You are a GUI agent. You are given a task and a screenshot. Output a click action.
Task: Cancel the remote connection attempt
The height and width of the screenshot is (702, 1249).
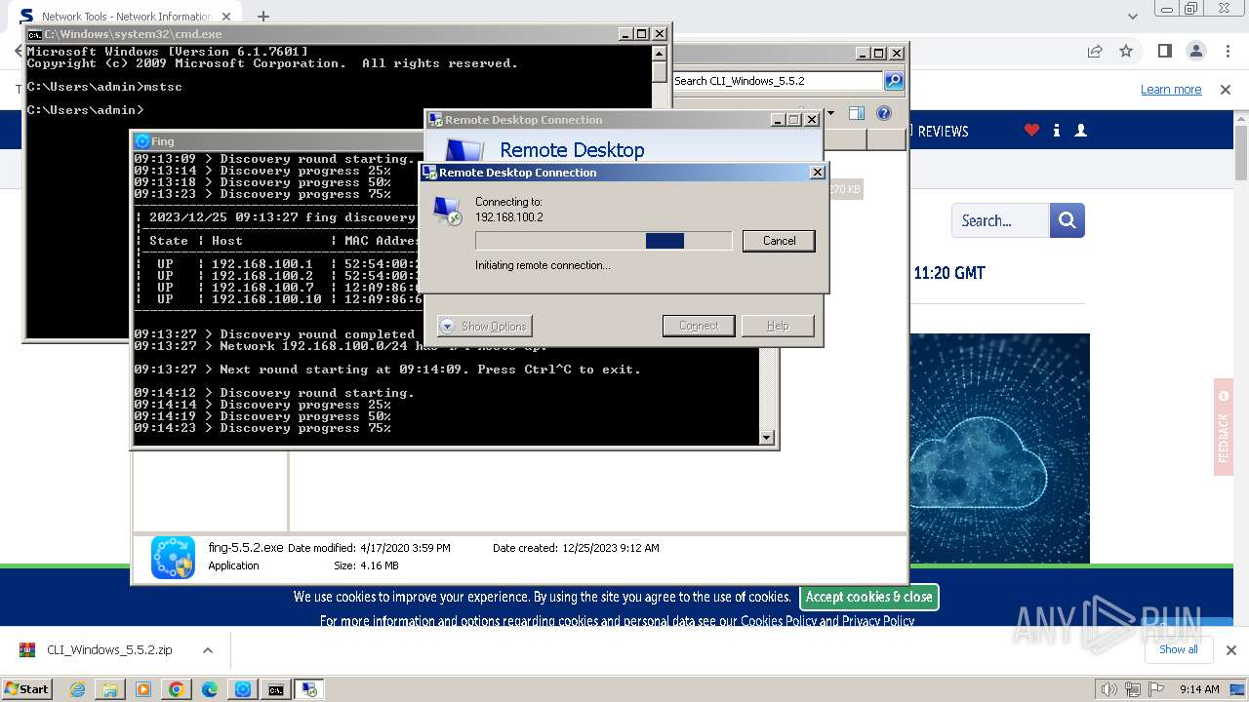click(x=779, y=241)
